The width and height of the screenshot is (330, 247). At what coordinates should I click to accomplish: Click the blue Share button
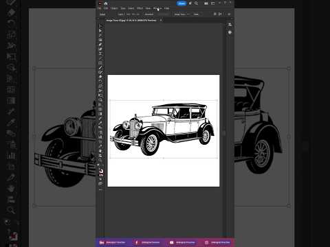point(181,3)
